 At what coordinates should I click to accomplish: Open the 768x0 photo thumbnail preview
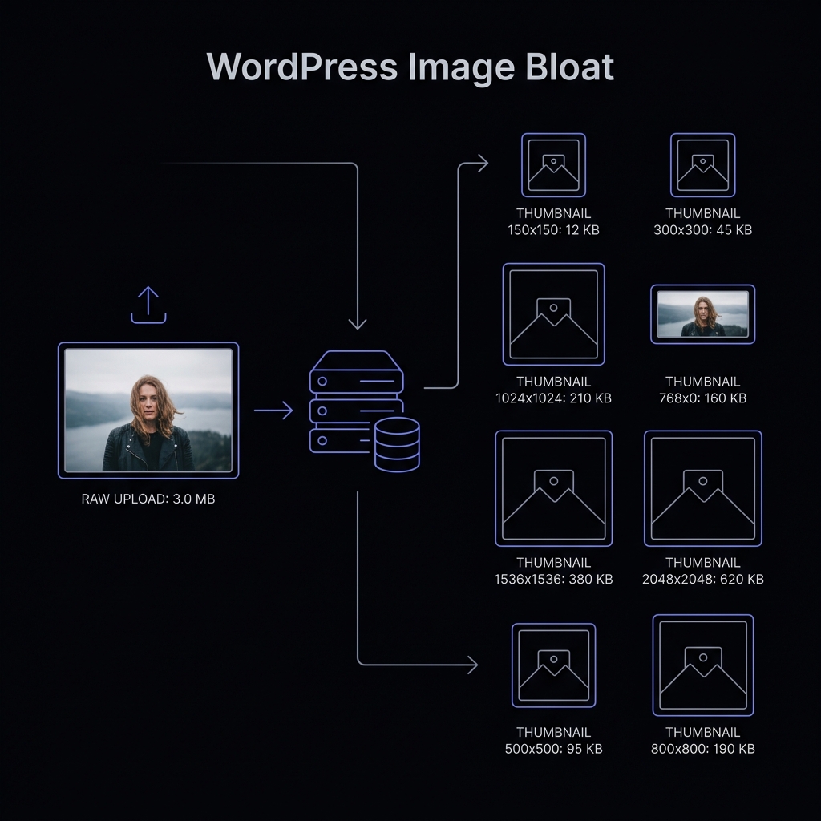point(702,314)
